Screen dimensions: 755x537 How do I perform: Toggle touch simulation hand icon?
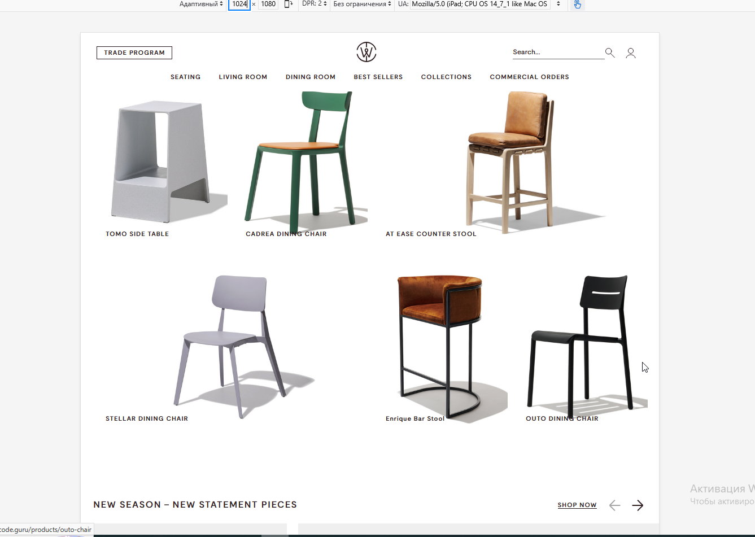click(577, 4)
